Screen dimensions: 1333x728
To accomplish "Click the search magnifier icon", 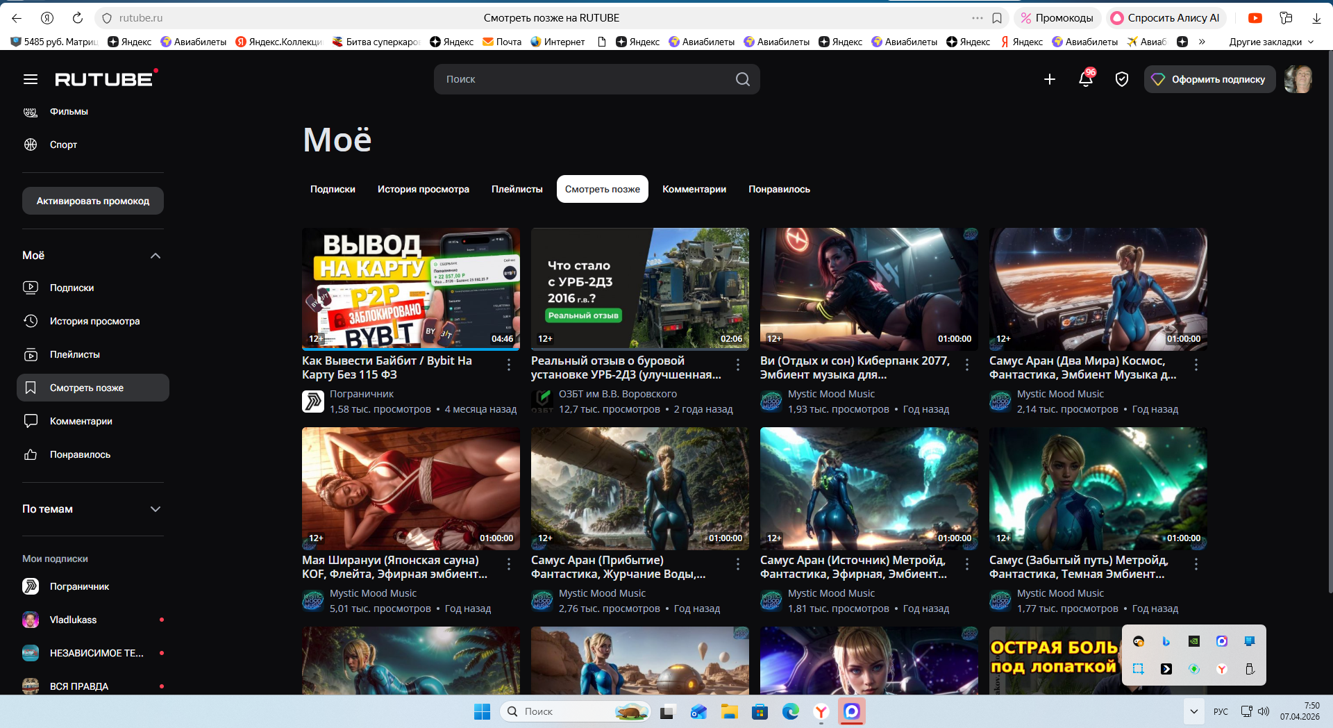I will tap(742, 79).
